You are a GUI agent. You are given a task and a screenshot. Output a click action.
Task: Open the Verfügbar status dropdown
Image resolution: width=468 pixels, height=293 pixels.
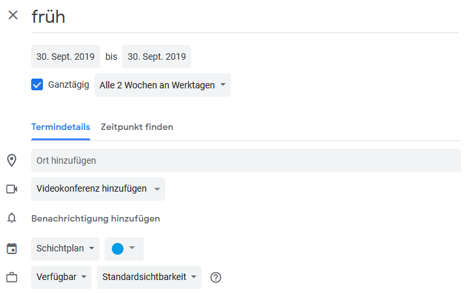click(x=61, y=277)
